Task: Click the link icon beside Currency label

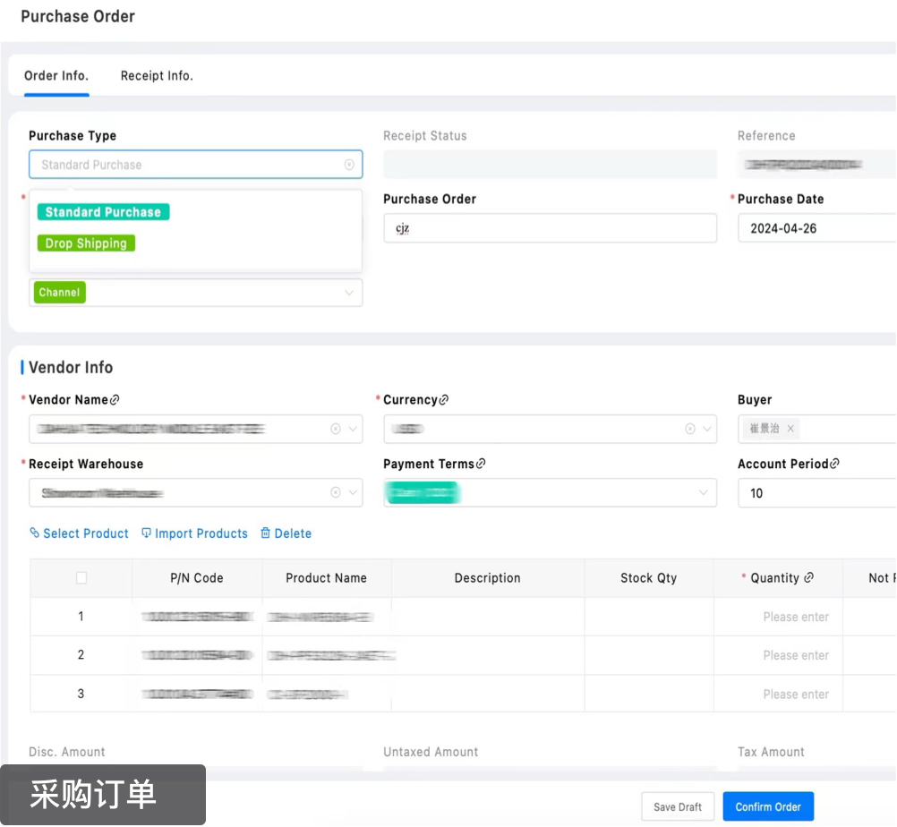Action: (x=444, y=400)
